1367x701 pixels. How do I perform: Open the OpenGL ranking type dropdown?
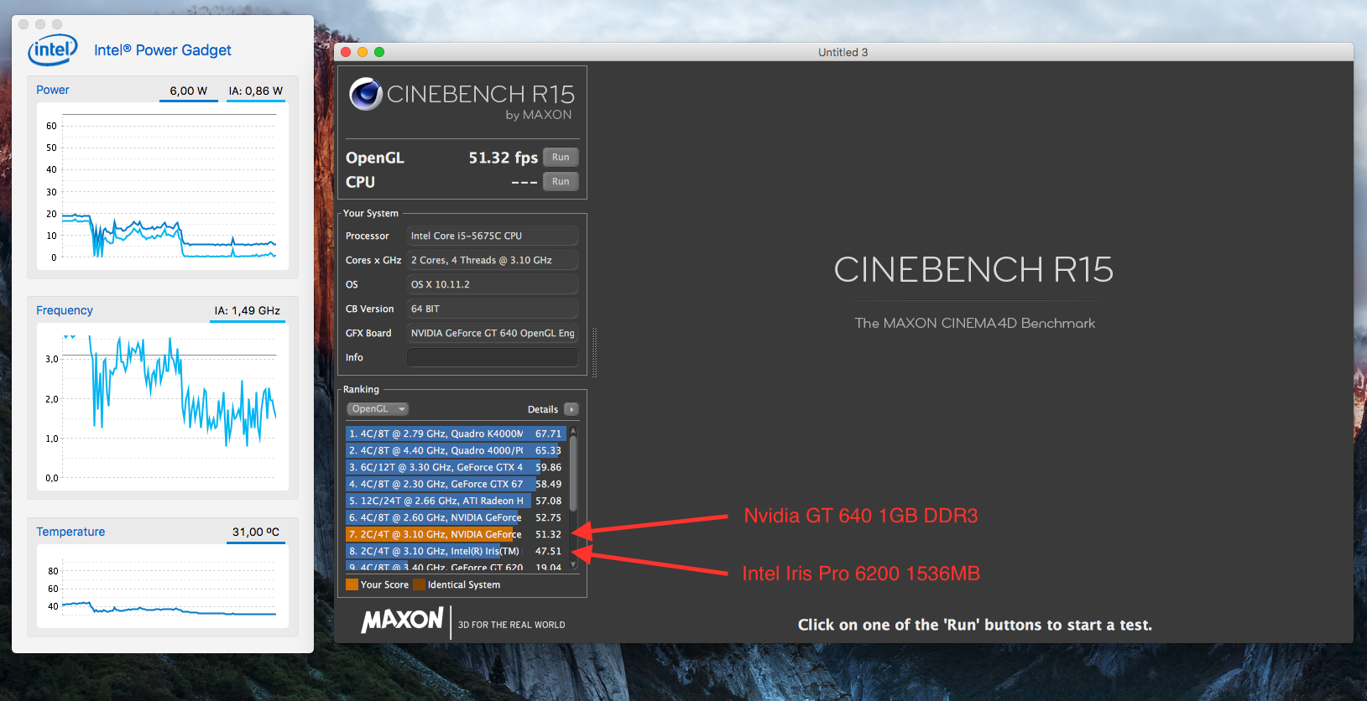coord(378,409)
